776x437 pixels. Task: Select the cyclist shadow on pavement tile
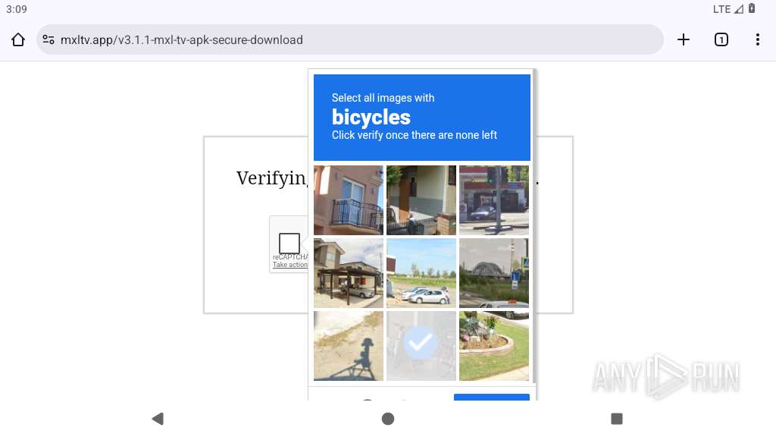coord(349,346)
